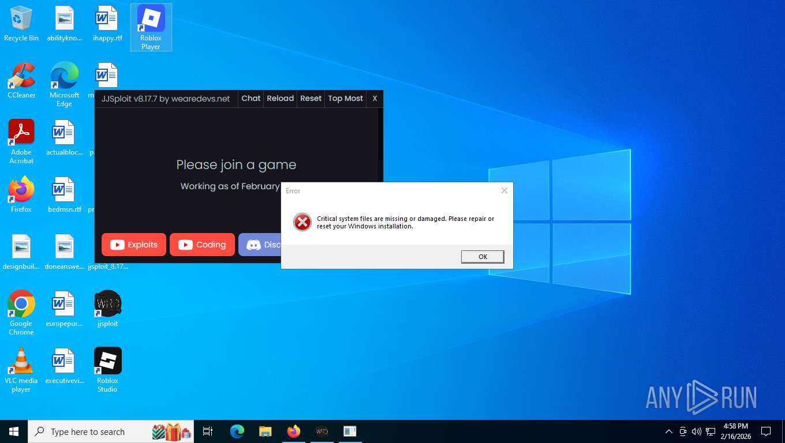Open Microsoft Edge desktop shortcut
The height and width of the screenshot is (443, 785).
pyautogui.click(x=64, y=85)
